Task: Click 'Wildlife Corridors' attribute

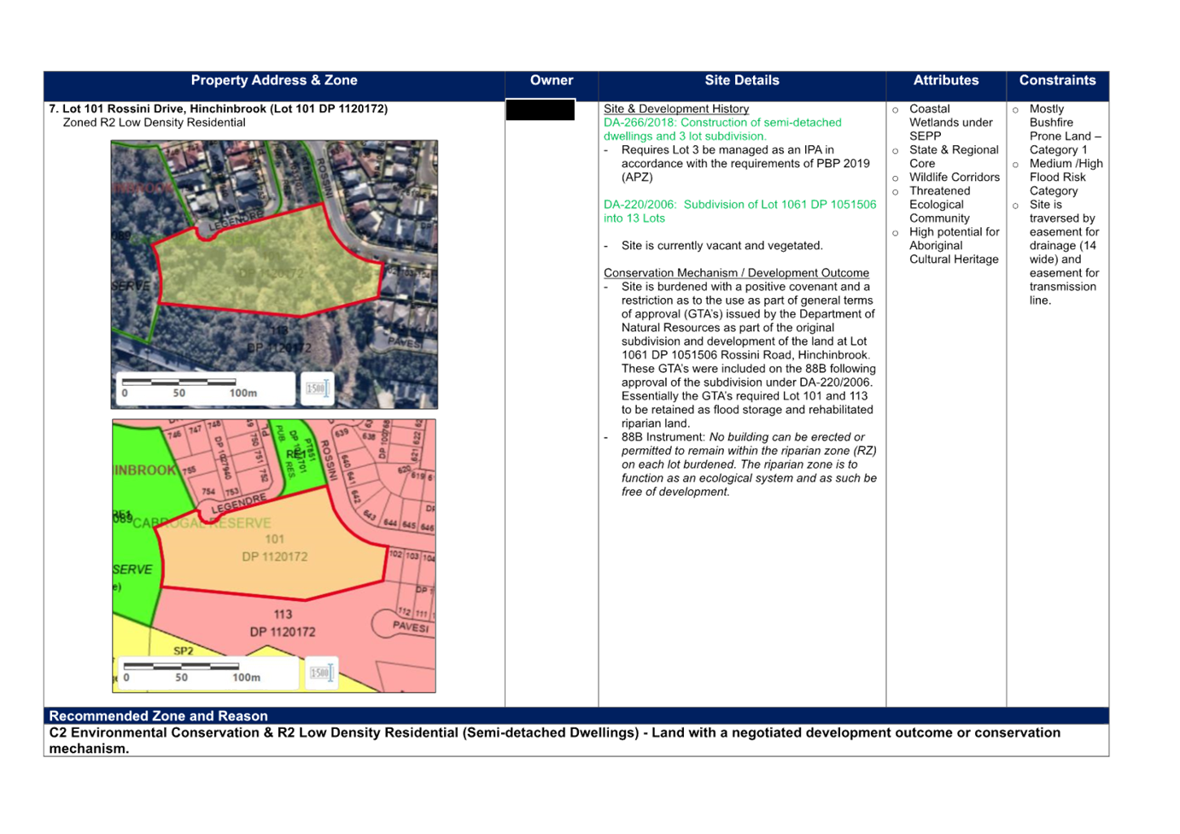Action: pos(955,177)
